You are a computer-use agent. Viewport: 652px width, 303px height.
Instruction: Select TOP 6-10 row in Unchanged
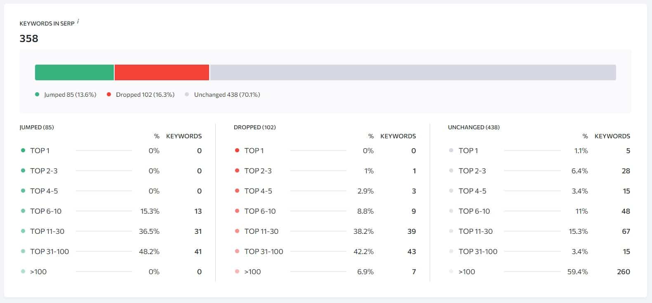click(539, 211)
